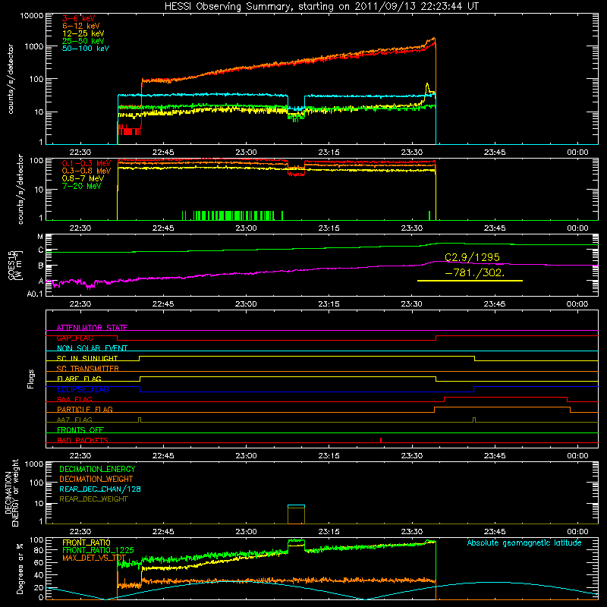Click the DECIMATION ENERGY or weight axis title
Viewport: 607px width, 607px height.
click(x=12, y=492)
